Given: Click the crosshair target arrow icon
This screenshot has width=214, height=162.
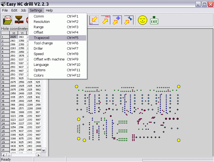Looking at the screenshot, I should click(x=117, y=20).
